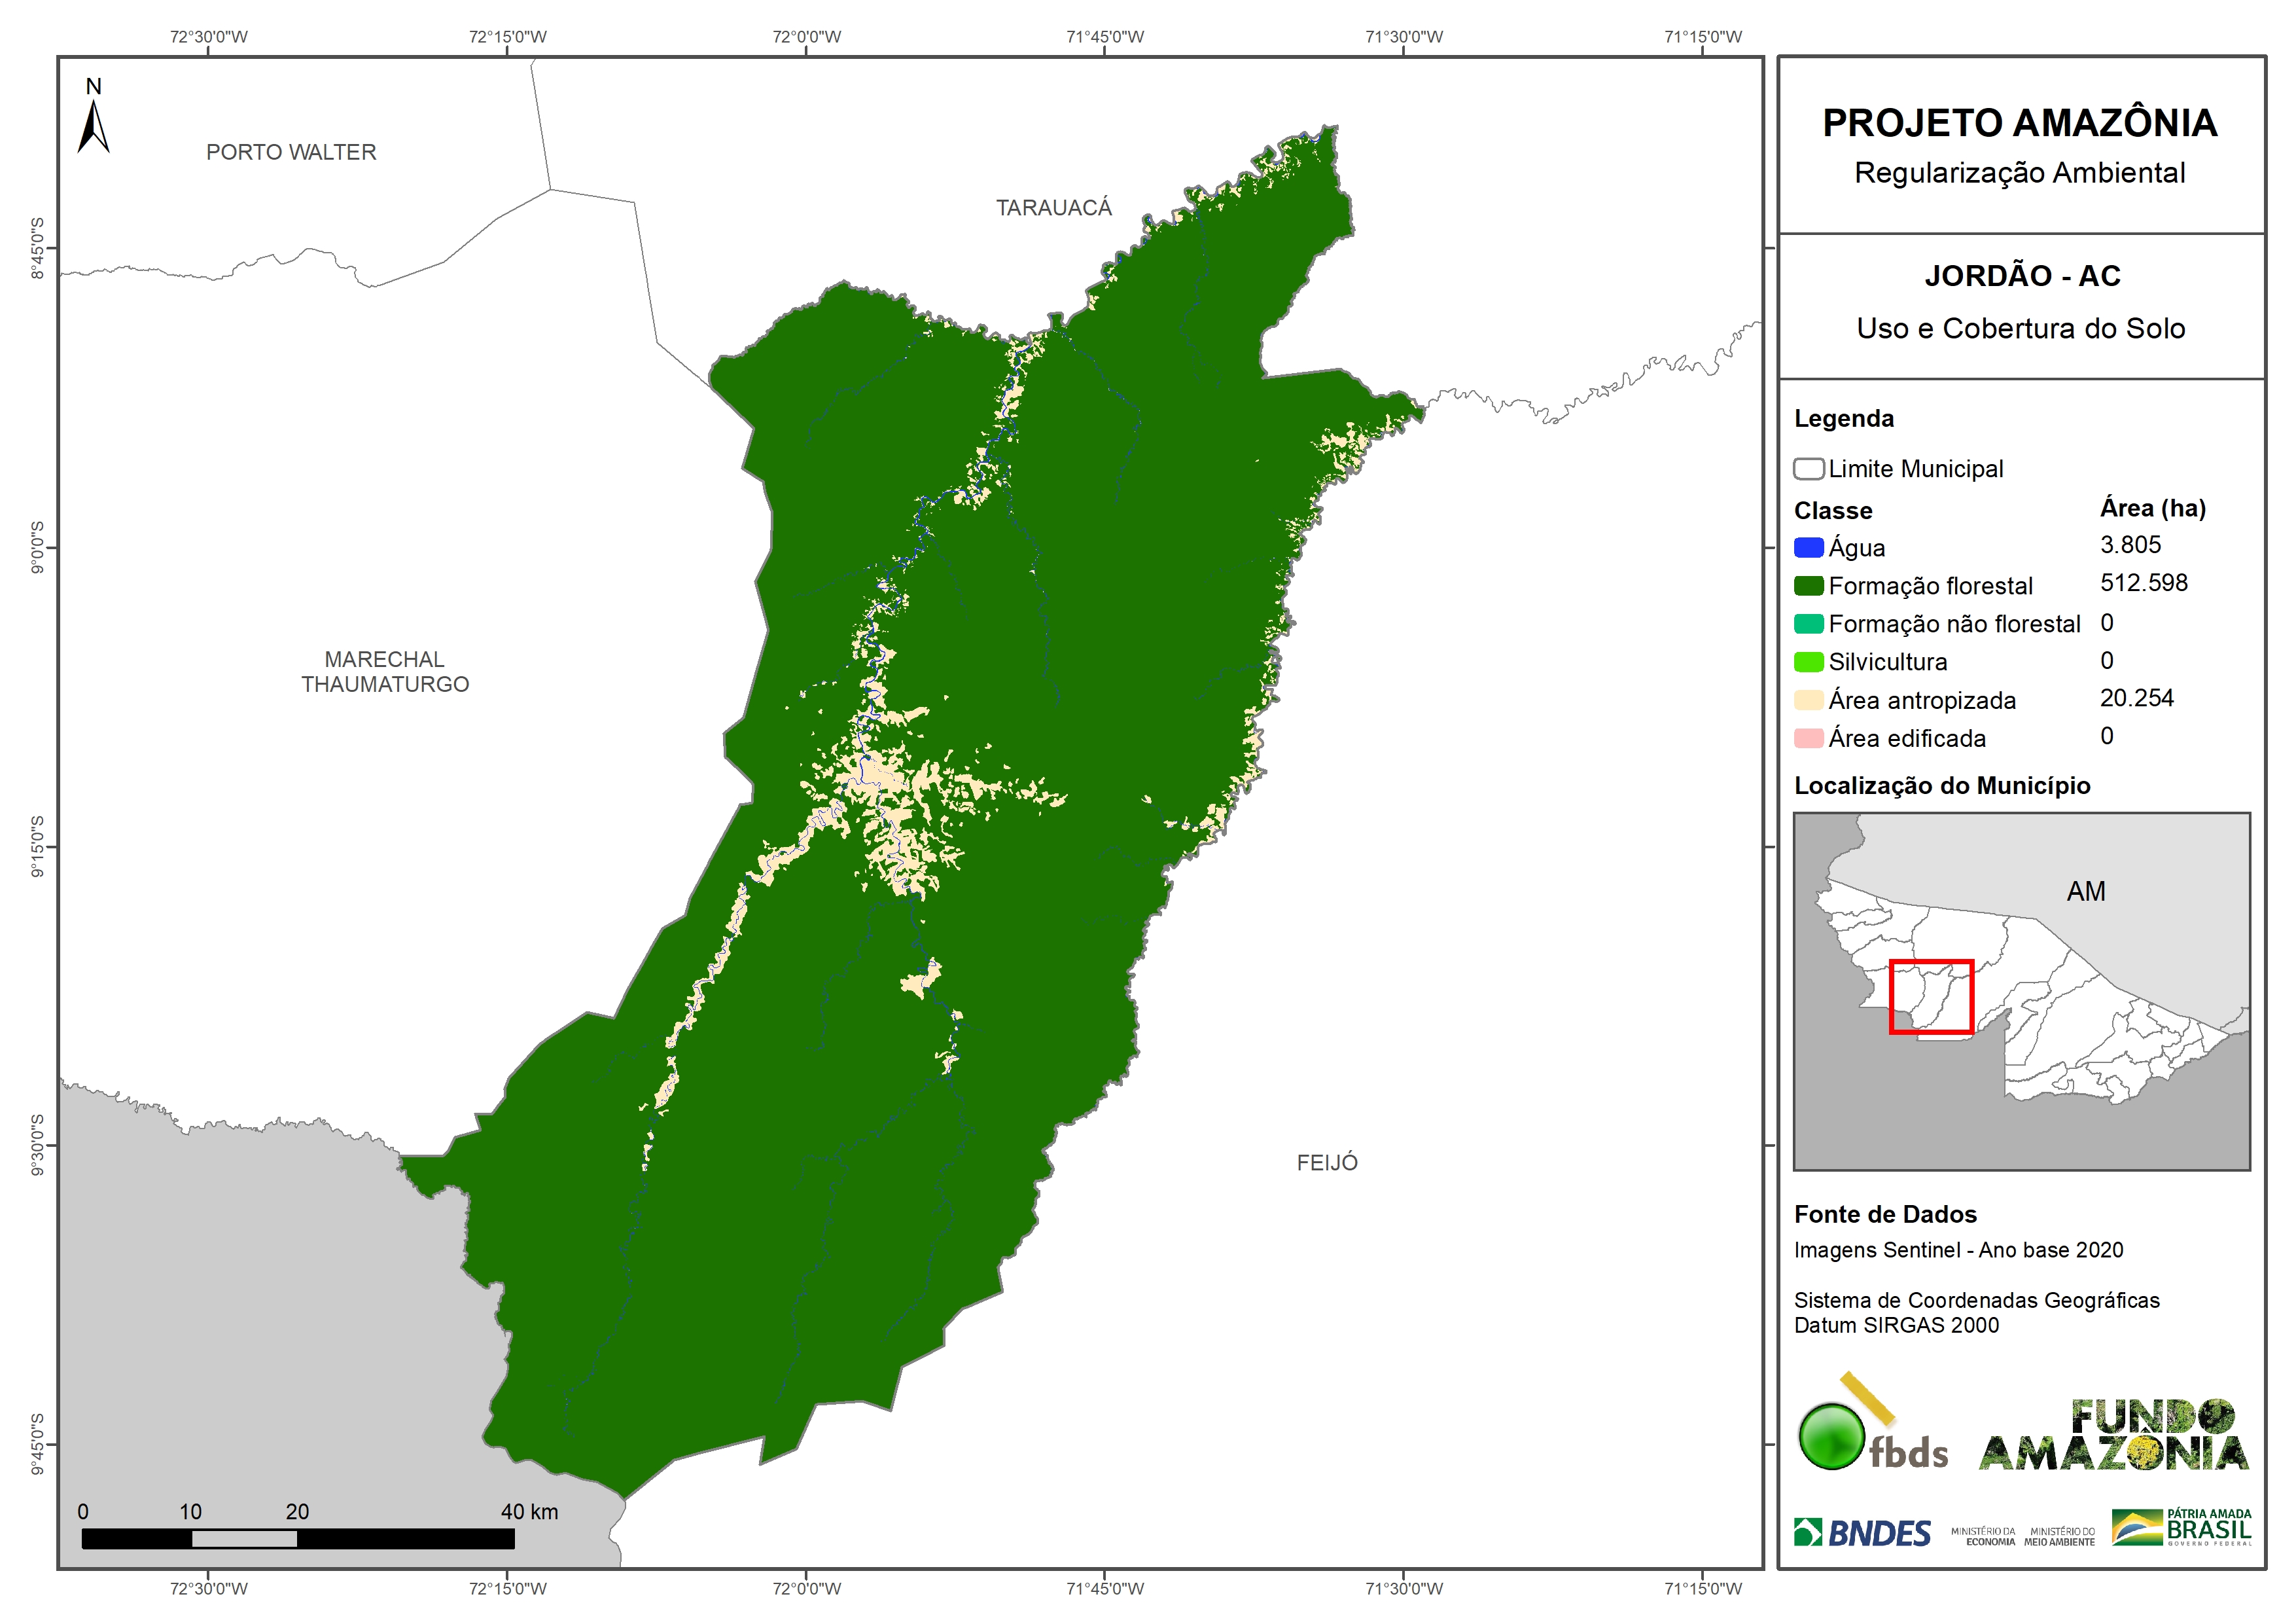Click the scale bar's 40 km label
2296x1624 pixels.
click(x=529, y=1511)
